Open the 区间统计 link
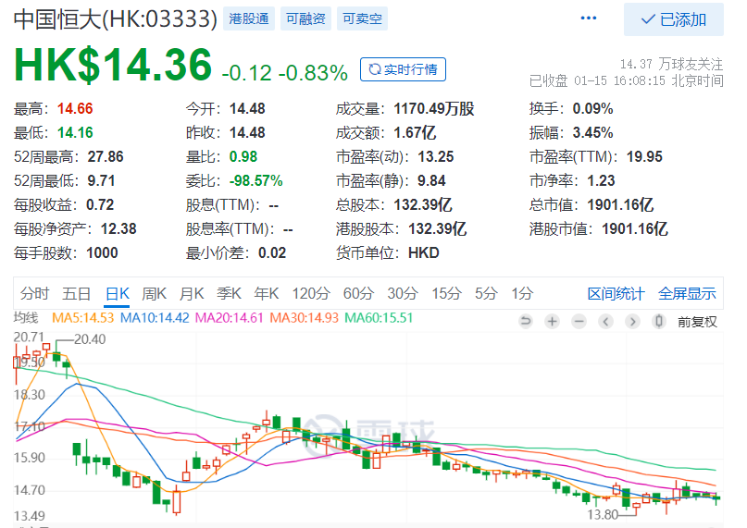The image size is (747, 528). pyautogui.click(x=616, y=294)
